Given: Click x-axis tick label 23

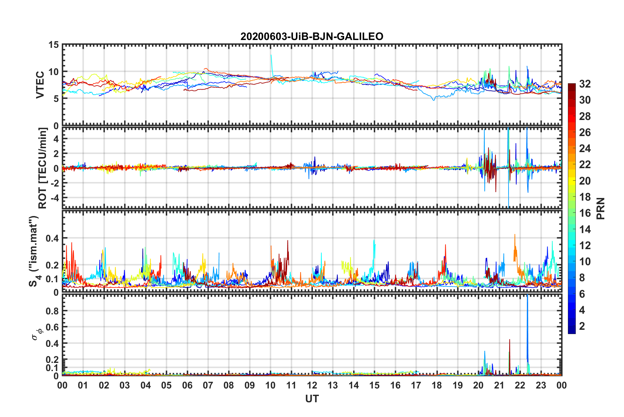Looking at the screenshot, I should (541, 385).
